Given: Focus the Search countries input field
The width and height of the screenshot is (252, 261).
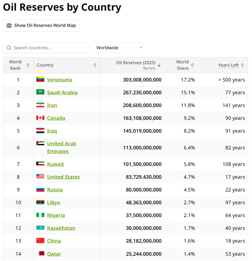Looking at the screenshot, I should [x=46, y=48].
